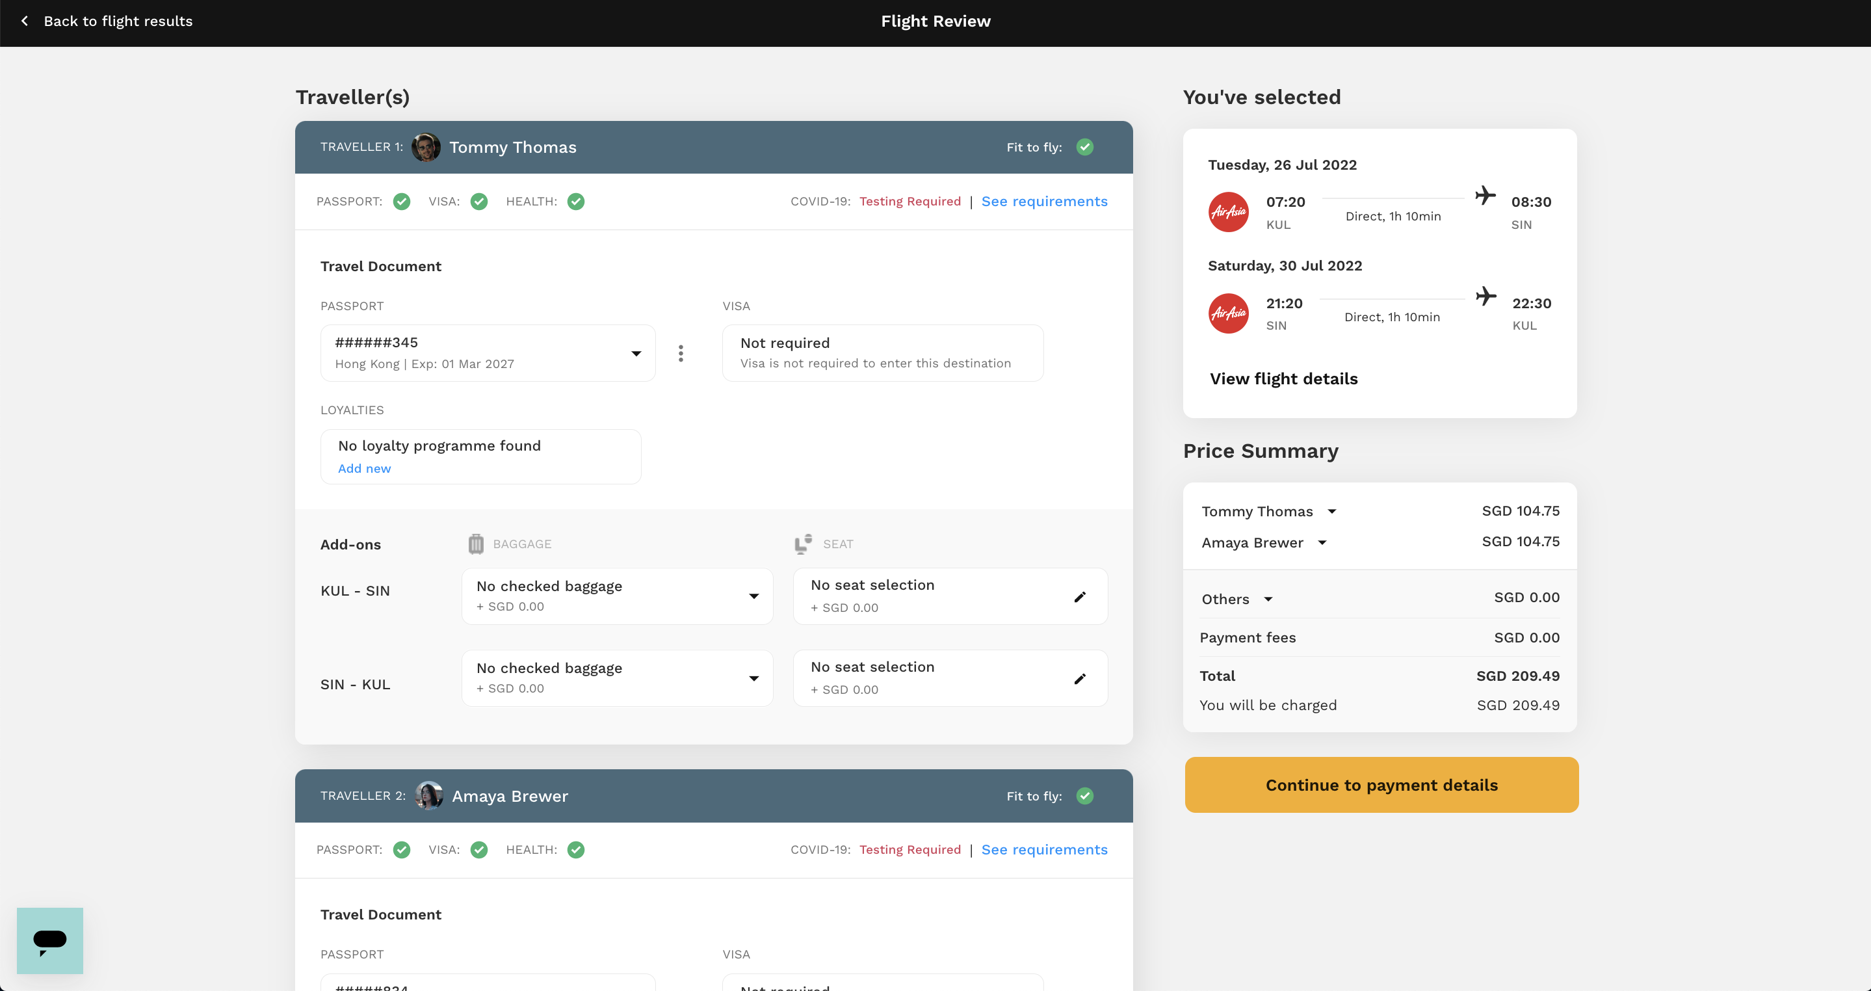Click Testing Required for Tommy Thomas
This screenshot has height=991, width=1871.
(x=910, y=202)
